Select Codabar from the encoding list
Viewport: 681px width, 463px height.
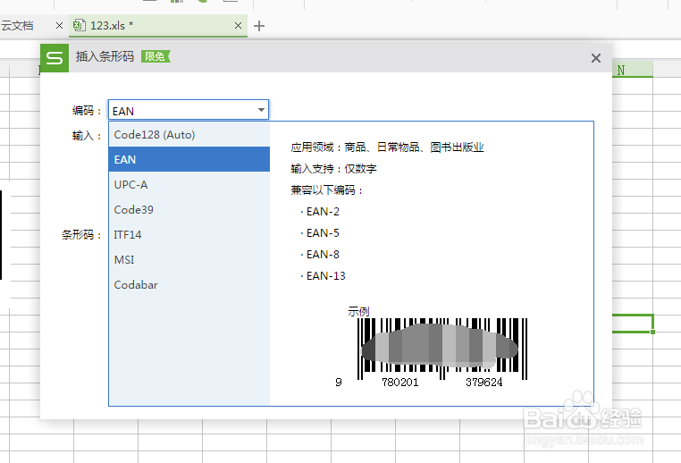click(189, 285)
